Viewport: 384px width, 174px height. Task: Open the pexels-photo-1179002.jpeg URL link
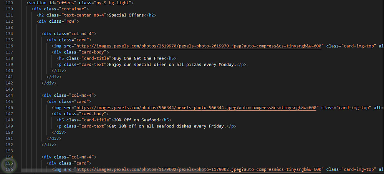tap(199, 169)
